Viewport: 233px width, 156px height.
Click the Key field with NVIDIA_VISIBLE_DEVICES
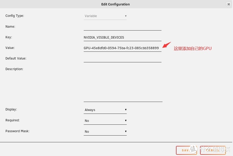click(123, 38)
